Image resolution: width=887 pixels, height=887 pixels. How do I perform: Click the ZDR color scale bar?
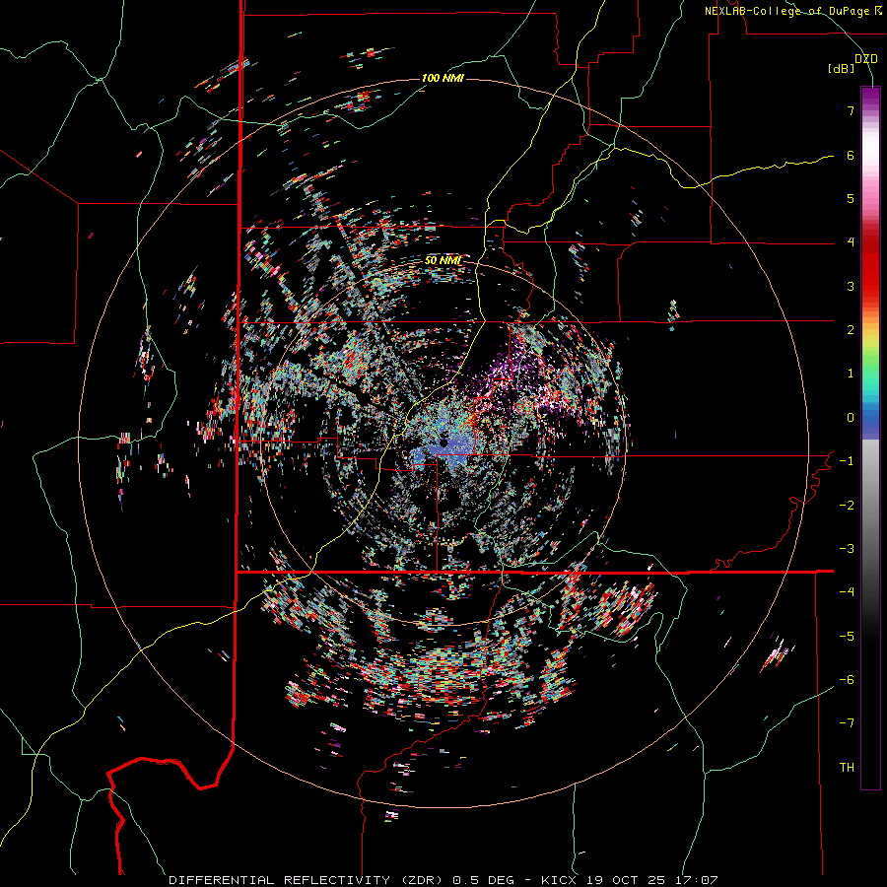click(870, 438)
